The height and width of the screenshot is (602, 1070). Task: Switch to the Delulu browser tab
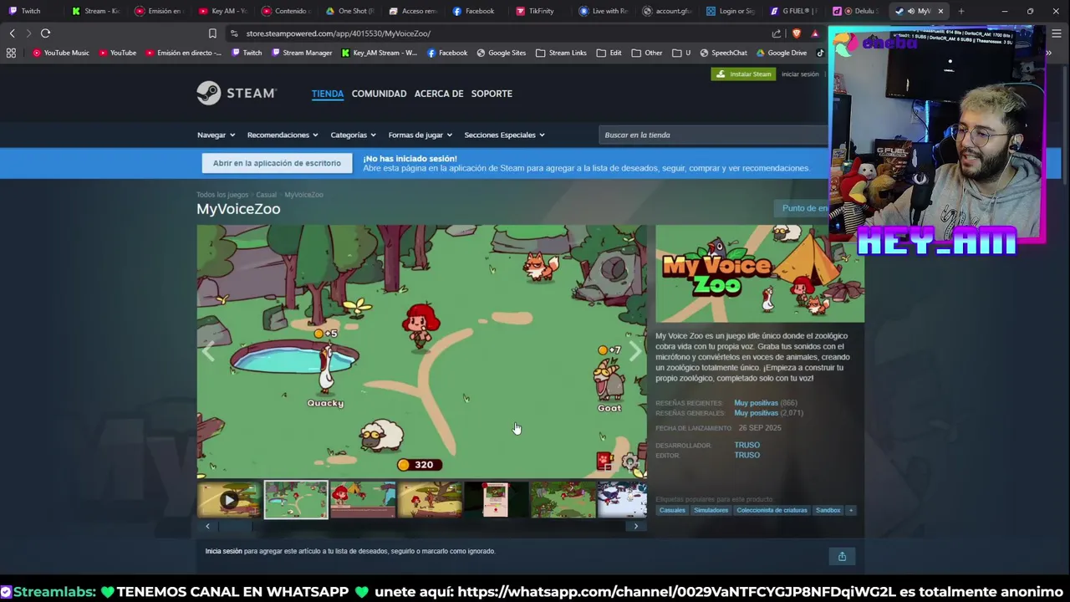856,11
